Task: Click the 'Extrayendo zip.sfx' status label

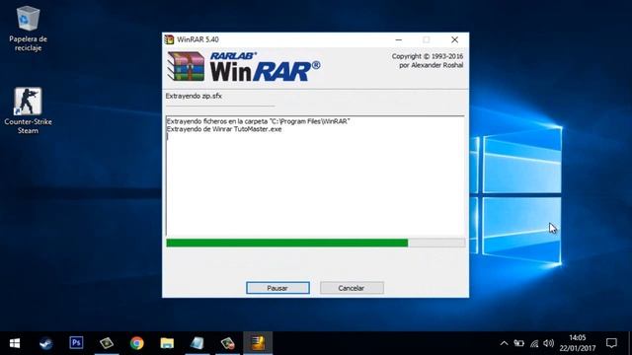Action: click(x=194, y=97)
